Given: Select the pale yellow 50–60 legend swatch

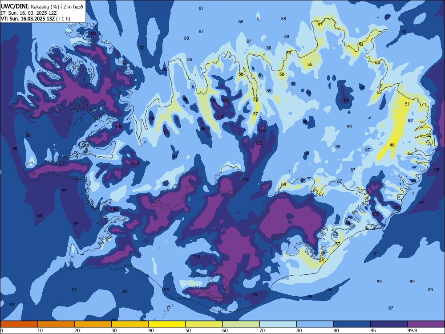Looking at the screenshot, I should 204,324.
